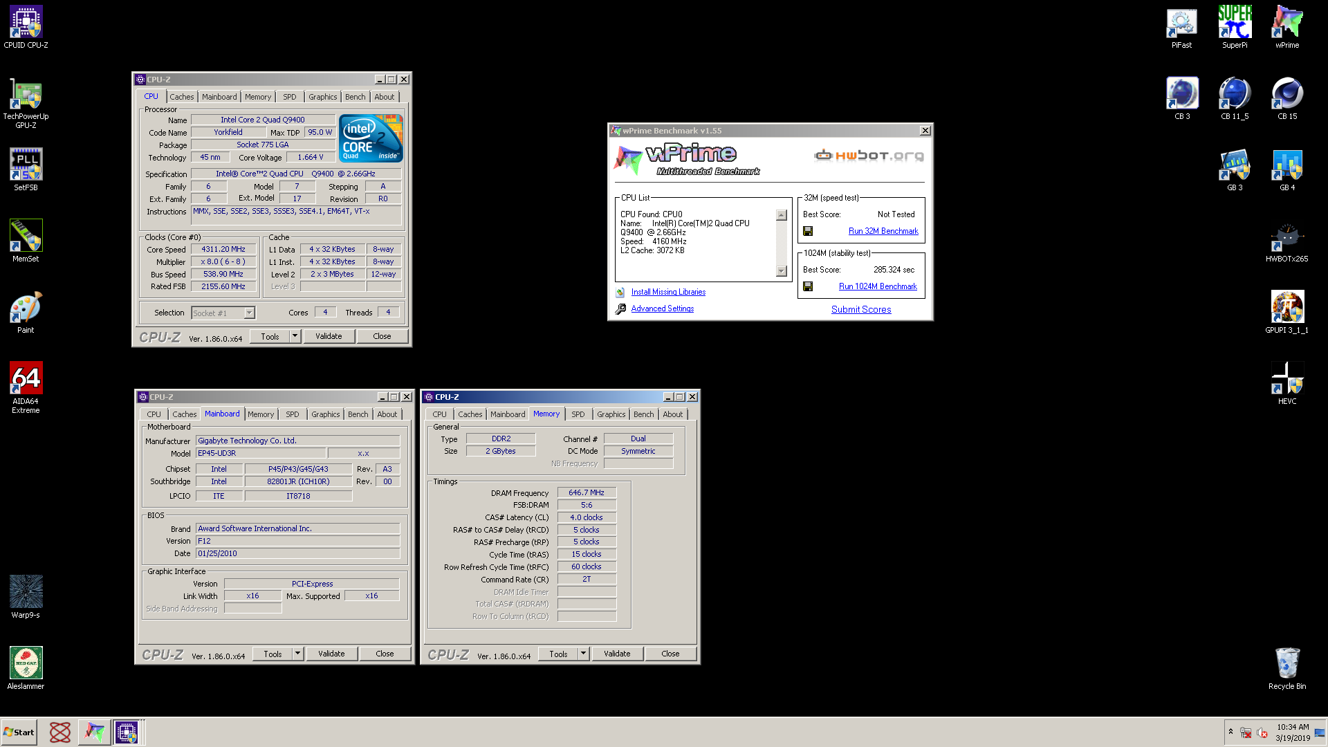
Task: Click Submit Scores link
Action: (861, 309)
